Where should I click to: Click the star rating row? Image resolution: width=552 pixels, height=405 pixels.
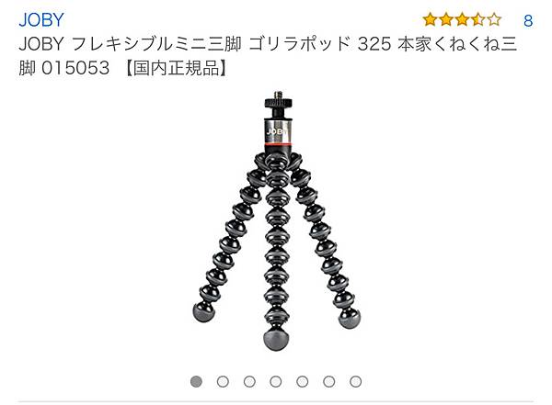click(x=462, y=19)
